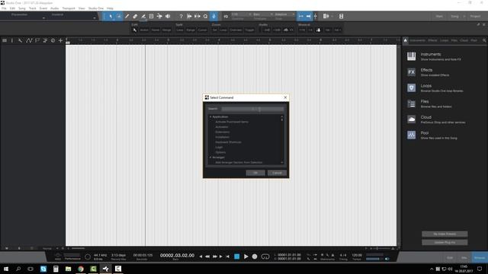Select Keyboard Shortcuts in the command list

tap(228, 142)
